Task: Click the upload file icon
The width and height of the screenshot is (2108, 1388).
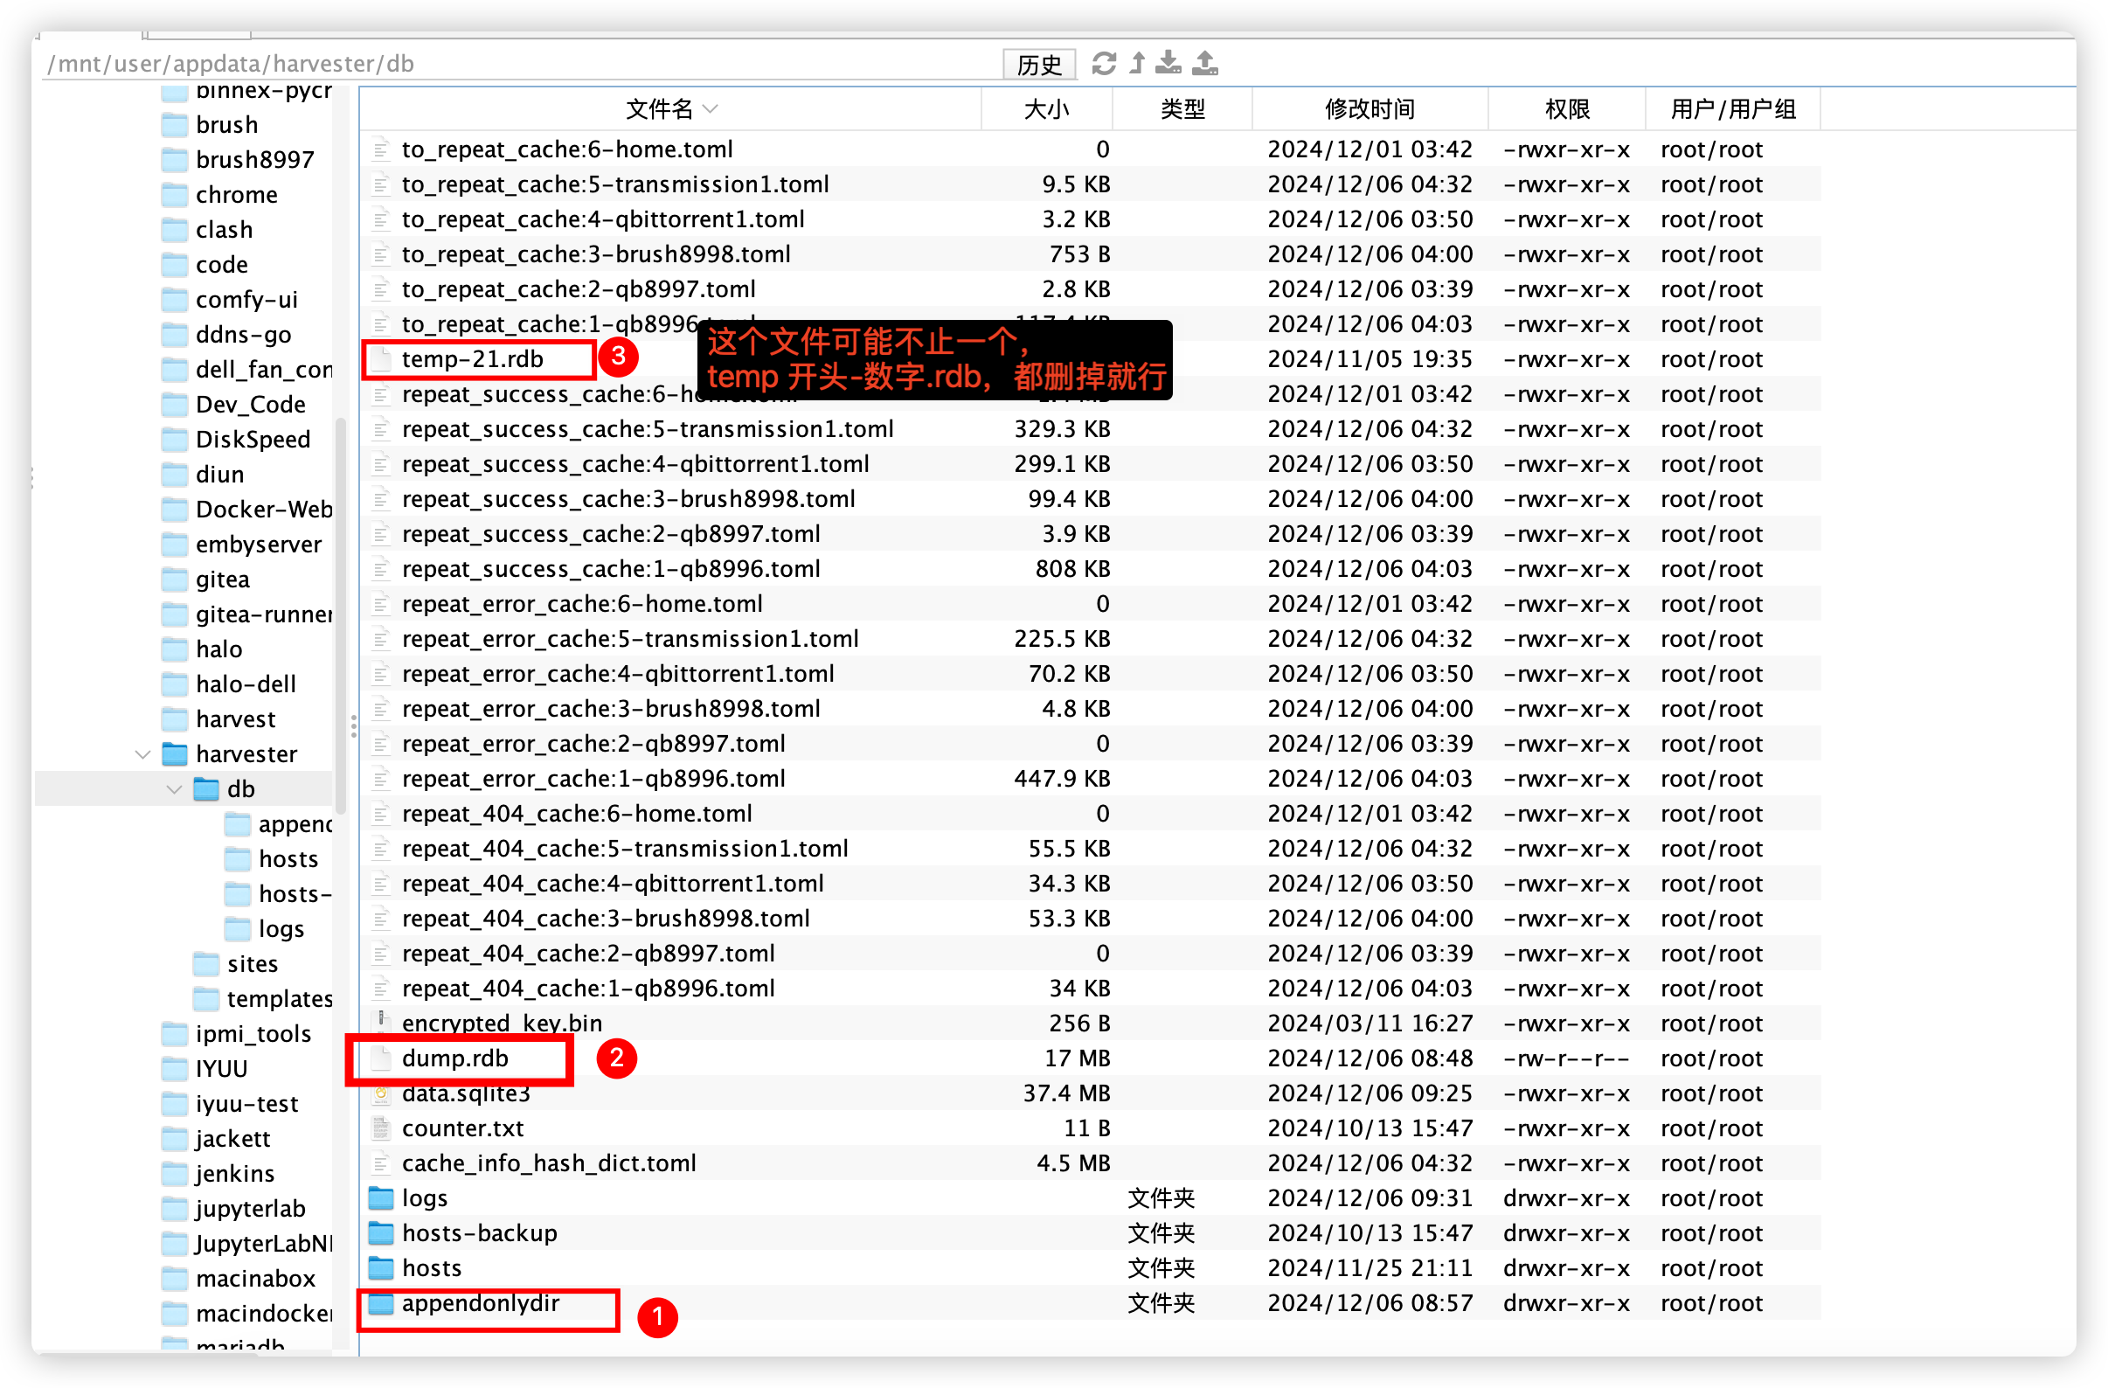Action: (x=1205, y=64)
